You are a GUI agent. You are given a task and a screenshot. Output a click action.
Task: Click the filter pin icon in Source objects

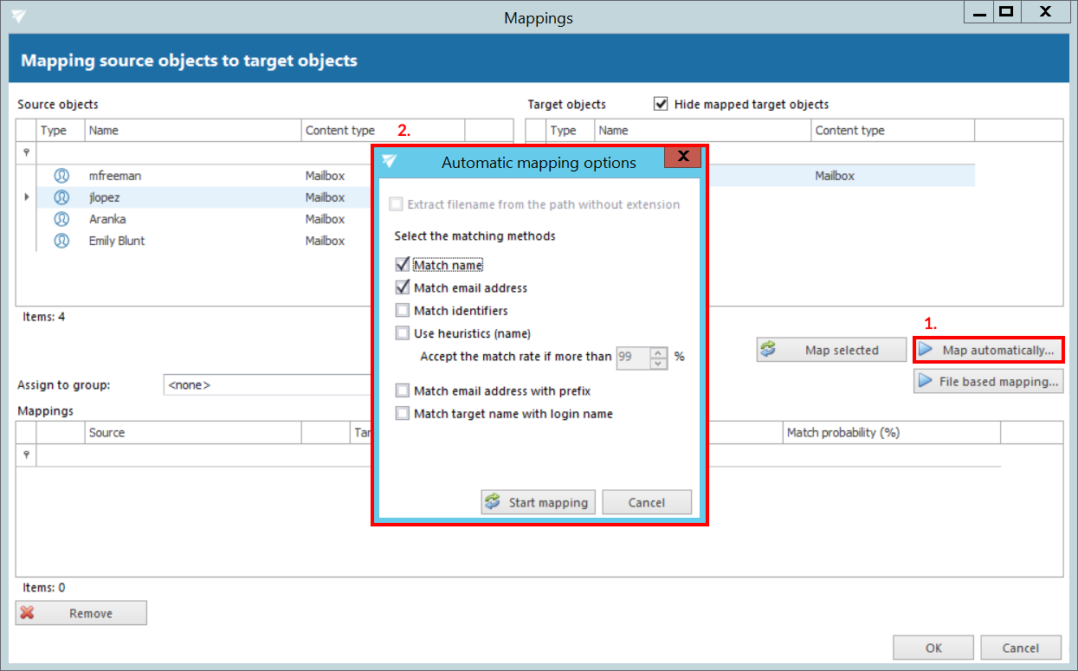coord(26,152)
